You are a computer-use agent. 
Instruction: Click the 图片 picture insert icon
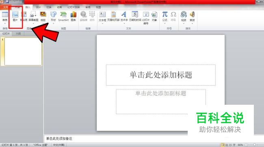tap(15, 15)
